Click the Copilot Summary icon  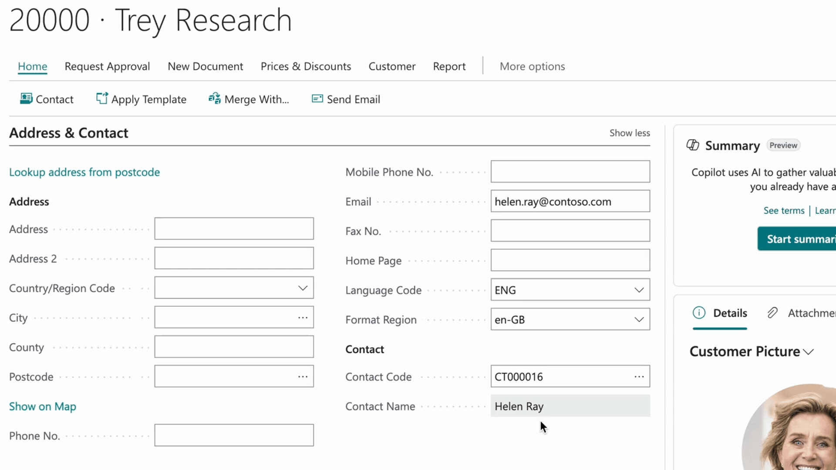[x=693, y=145]
